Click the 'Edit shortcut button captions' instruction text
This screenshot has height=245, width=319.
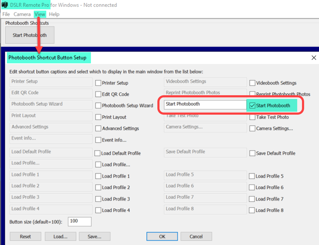click(x=106, y=72)
